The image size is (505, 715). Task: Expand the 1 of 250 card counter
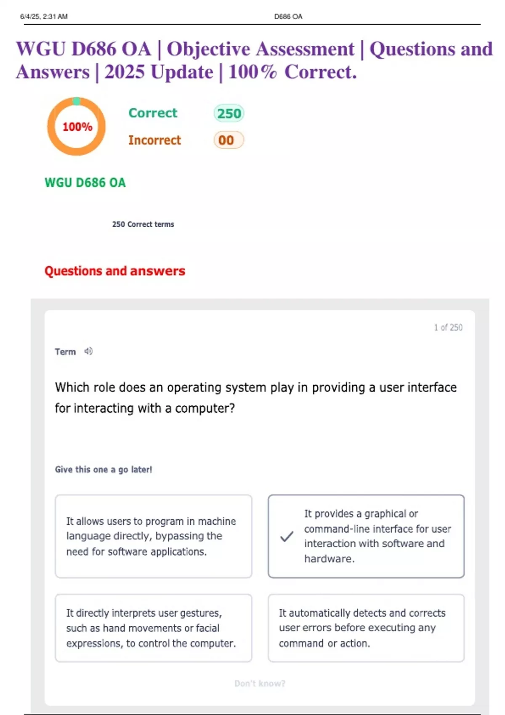[x=447, y=327]
